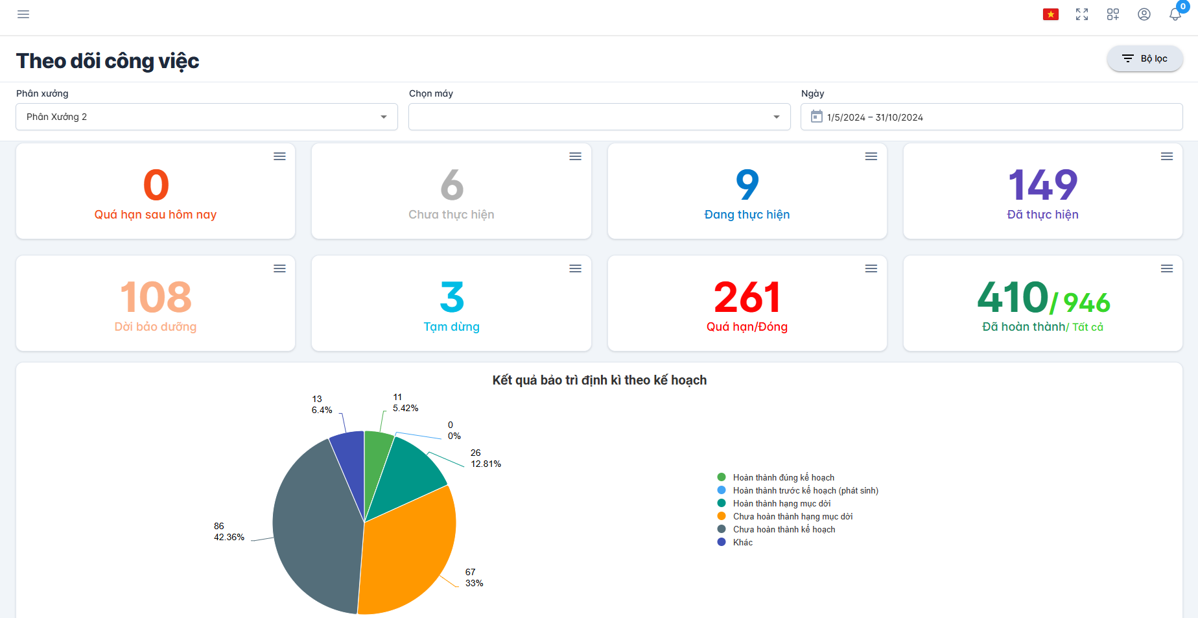Open the apps grid widget icon
1198x618 pixels.
tap(1113, 14)
